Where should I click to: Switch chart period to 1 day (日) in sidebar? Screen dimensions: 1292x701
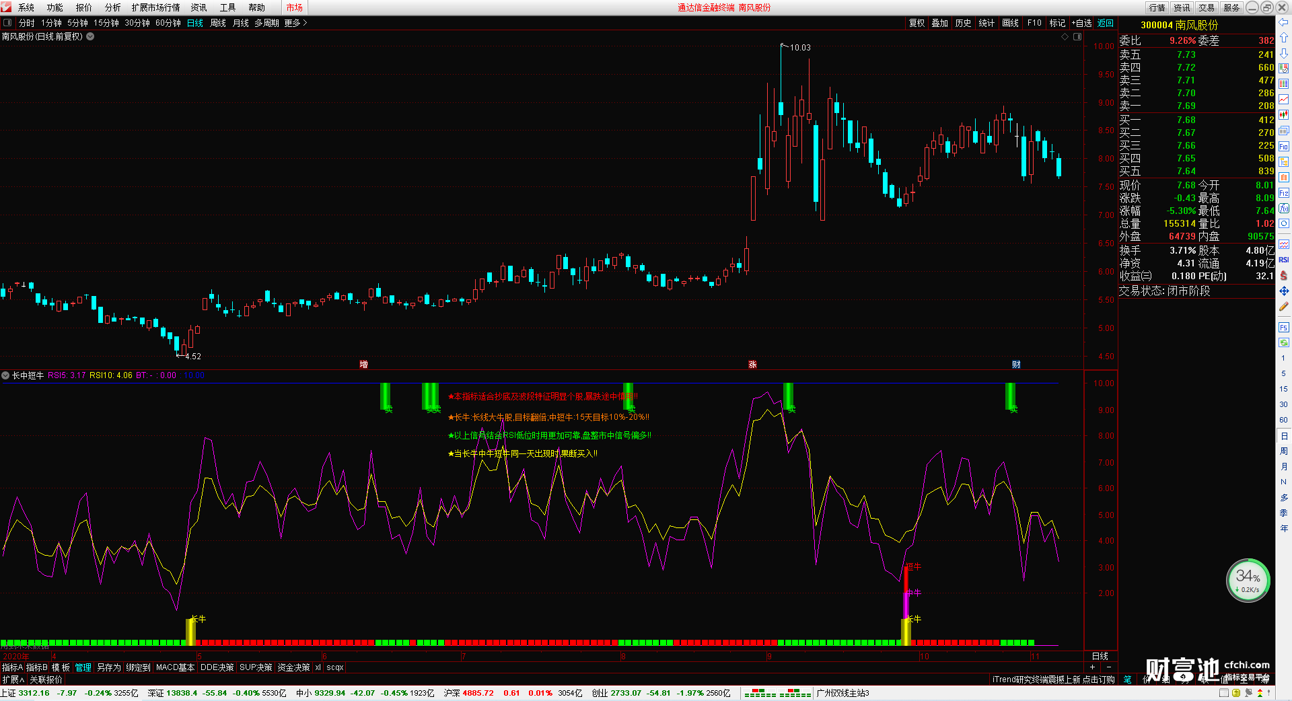1284,436
